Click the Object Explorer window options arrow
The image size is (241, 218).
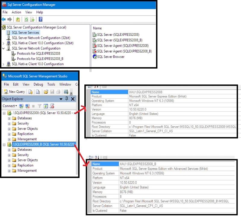coord(61,99)
